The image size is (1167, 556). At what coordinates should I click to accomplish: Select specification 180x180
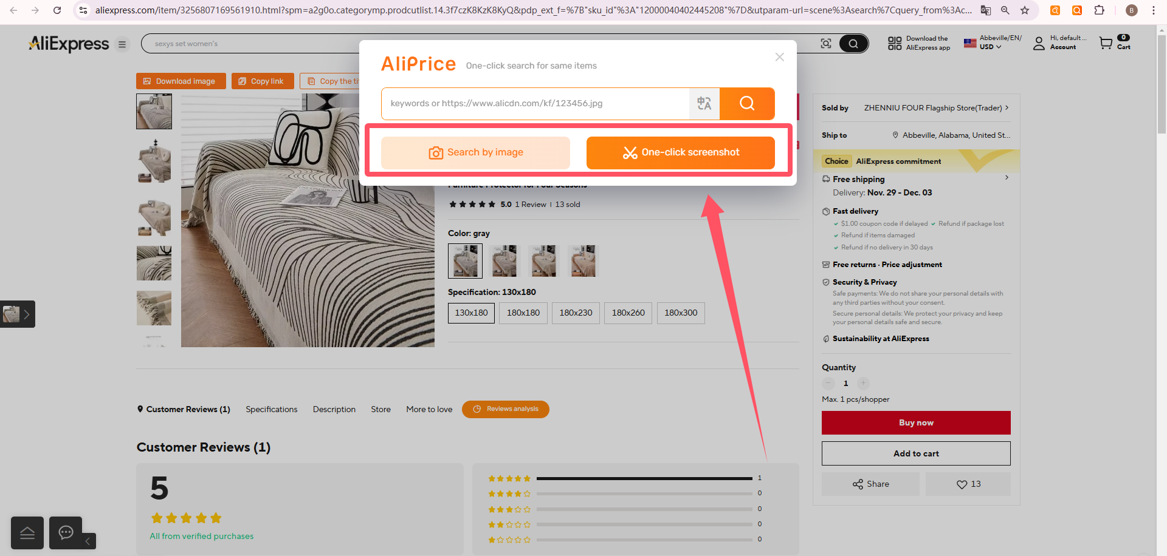523,313
